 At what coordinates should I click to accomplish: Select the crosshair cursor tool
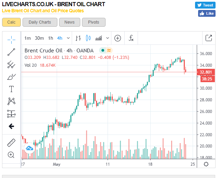point(11,40)
